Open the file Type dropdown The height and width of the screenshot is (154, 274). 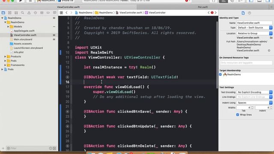254,27
